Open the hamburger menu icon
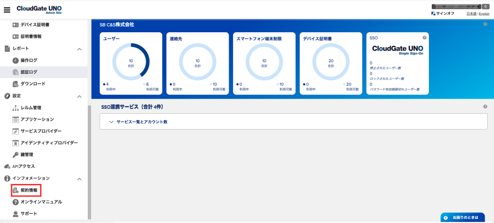Viewport: 494px width, 223px height. coord(7,10)
